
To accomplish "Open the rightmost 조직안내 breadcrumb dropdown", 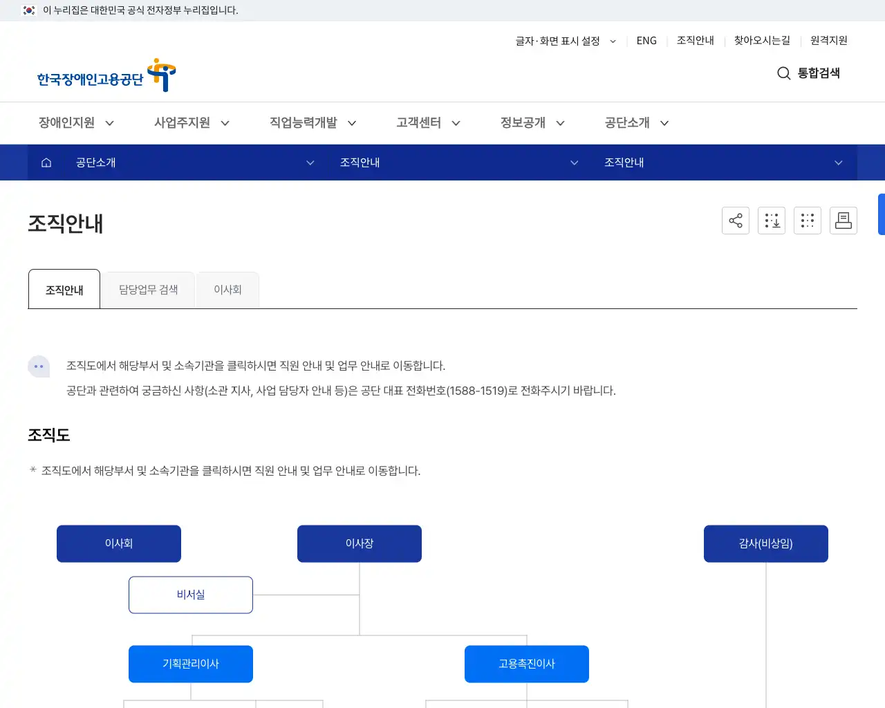I will coord(838,162).
